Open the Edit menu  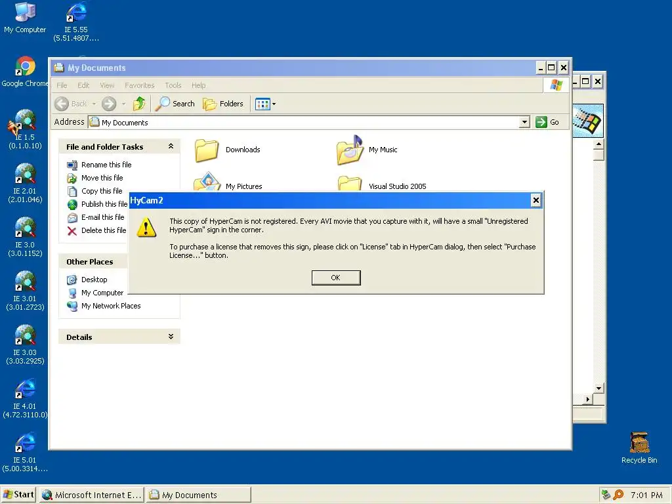(83, 85)
